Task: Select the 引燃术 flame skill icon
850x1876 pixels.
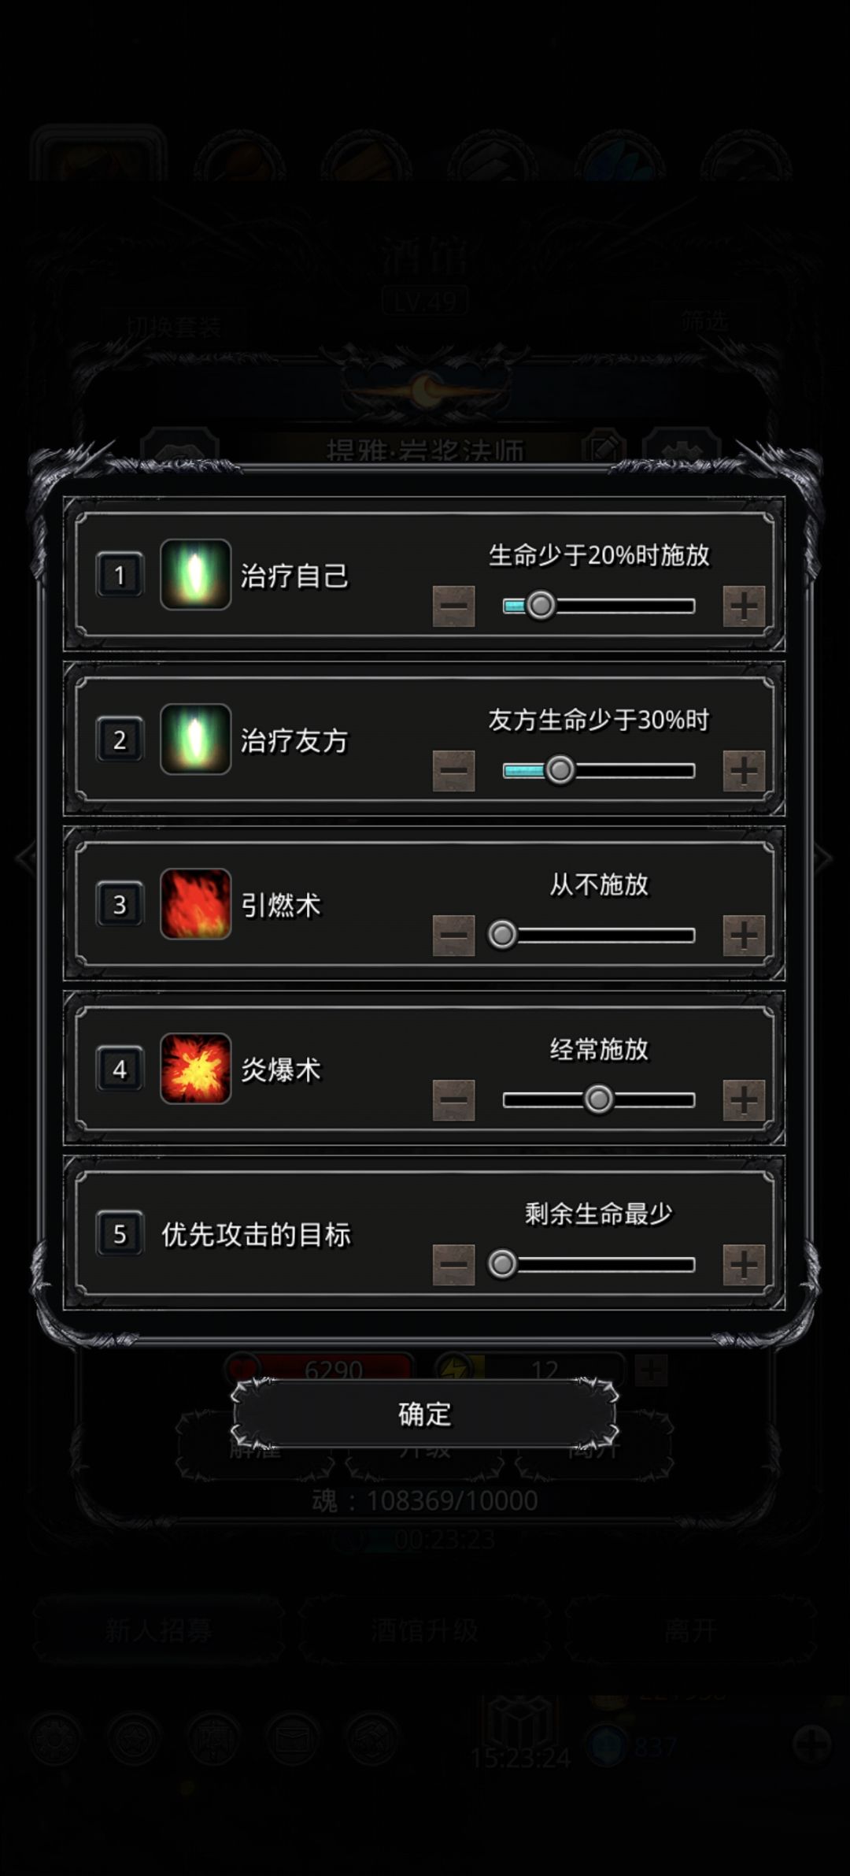Action: click(x=195, y=903)
